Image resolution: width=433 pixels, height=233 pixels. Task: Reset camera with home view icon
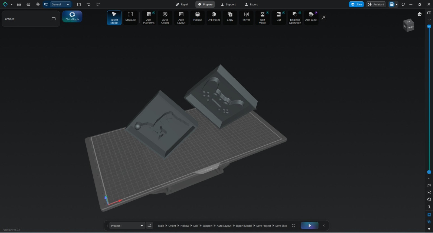click(420, 14)
